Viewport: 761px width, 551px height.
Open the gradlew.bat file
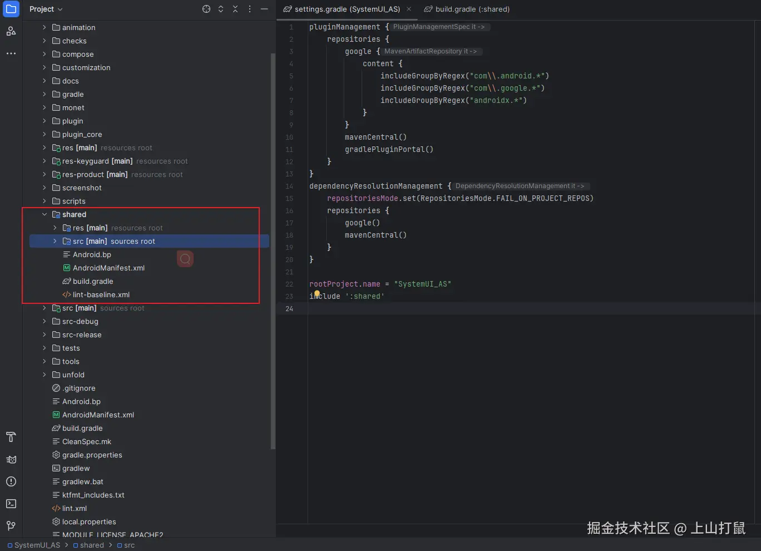point(83,481)
